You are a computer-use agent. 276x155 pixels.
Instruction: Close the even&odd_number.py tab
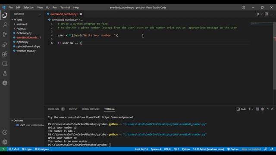click(x=81, y=14)
